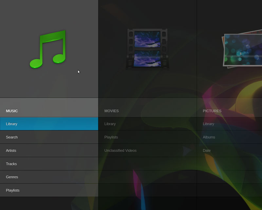Open Library under Movies
Screen dimensions: 262x210
(x=148, y=124)
